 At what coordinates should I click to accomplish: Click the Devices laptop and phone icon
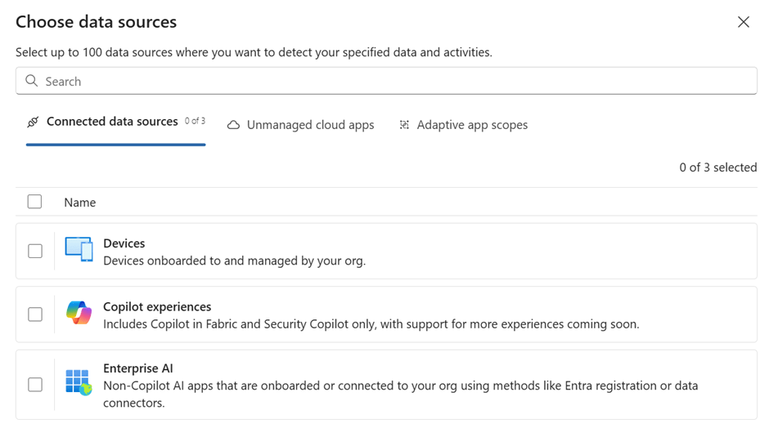click(79, 250)
